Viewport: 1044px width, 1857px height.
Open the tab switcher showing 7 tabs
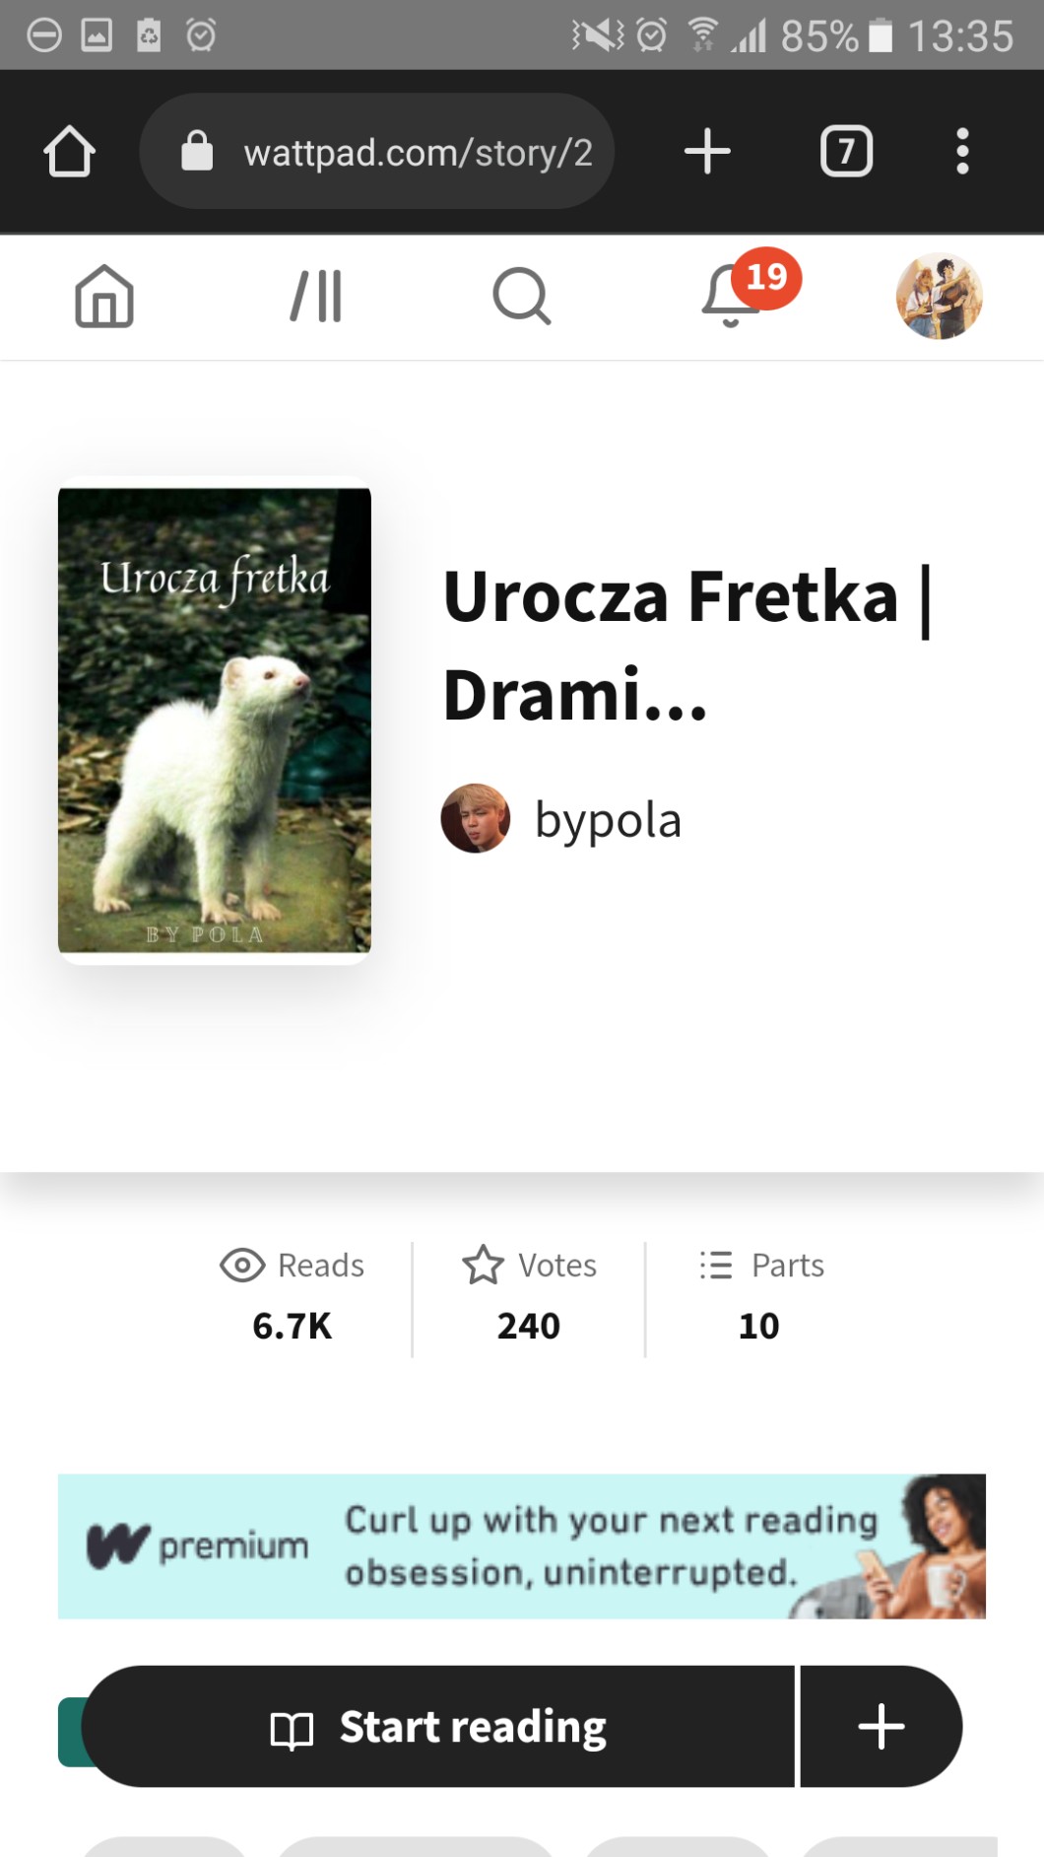(846, 152)
